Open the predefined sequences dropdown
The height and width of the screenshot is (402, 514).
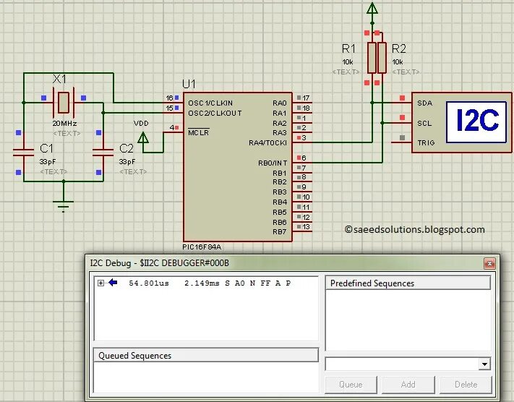pos(484,364)
